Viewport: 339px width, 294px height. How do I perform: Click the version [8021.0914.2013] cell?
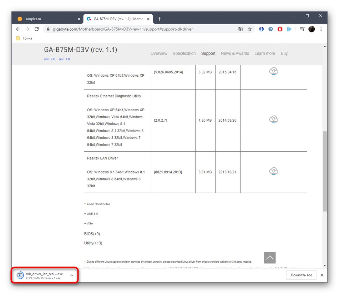[168, 172]
